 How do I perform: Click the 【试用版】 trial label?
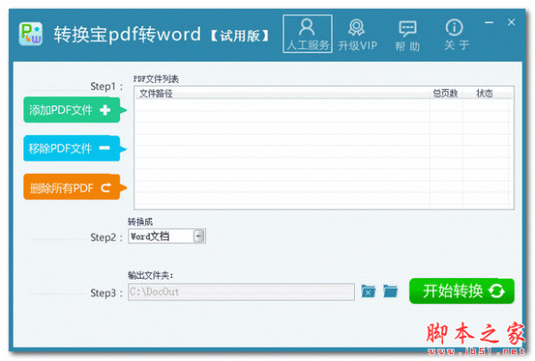click(240, 36)
